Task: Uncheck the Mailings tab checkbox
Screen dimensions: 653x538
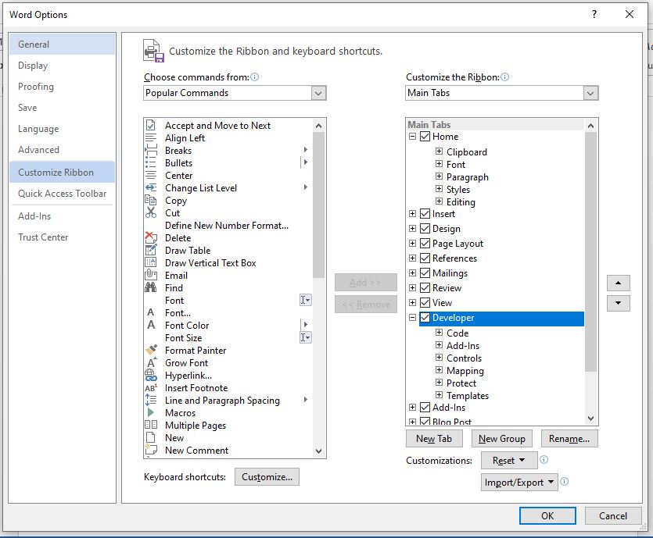Action: (x=425, y=273)
